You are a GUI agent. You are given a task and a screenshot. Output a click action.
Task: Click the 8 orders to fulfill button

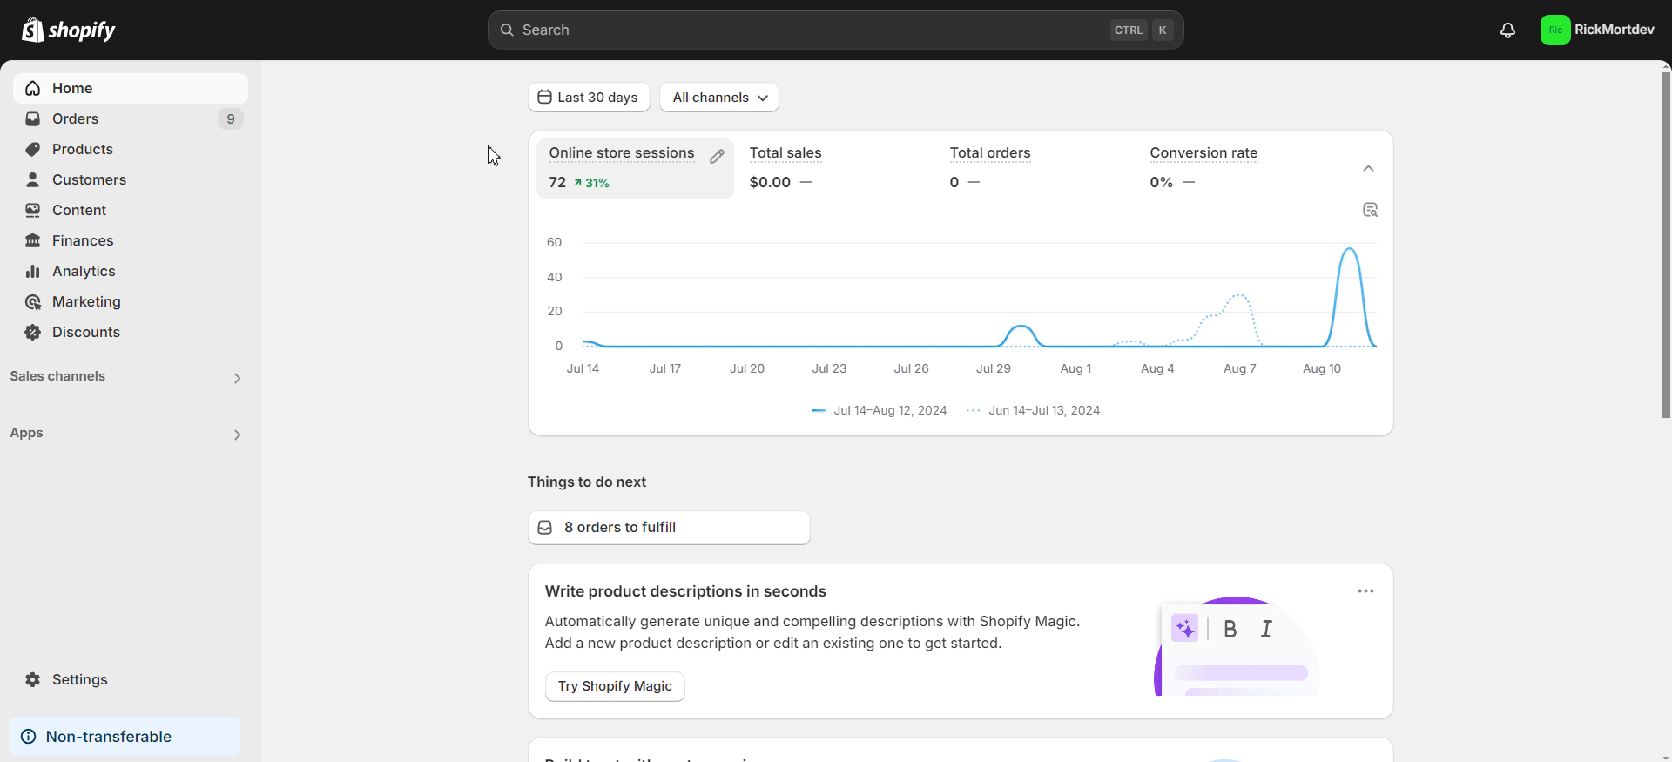coord(669,528)
